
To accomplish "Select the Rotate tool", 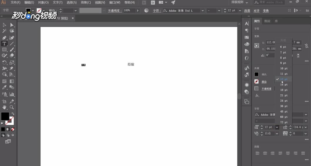I will (4, 63).
